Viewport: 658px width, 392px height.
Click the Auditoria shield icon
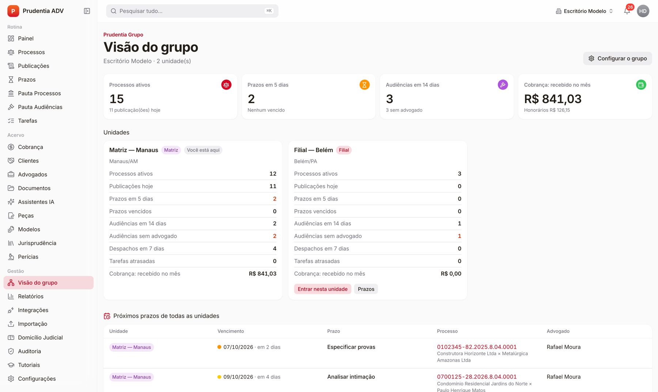tap(11, 351)
